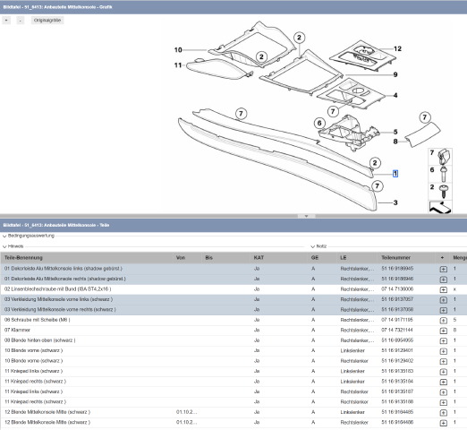The image size is (467, 430).
Task: Select callout 9 in the diagram
Action: pos(395,74)
